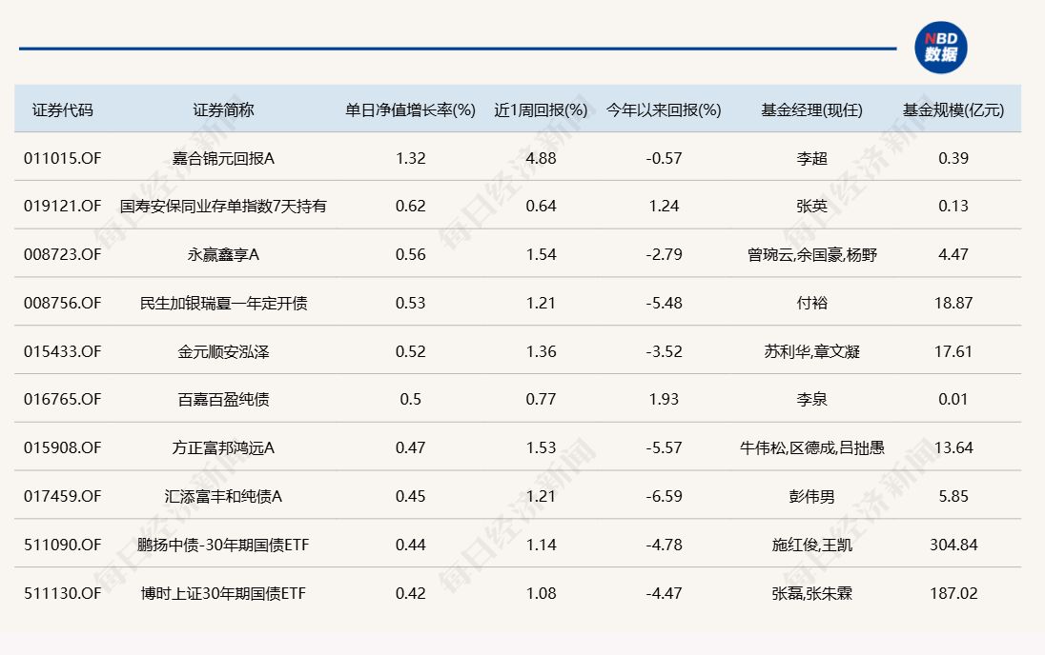Select fund name 国寿安保同业存单指数7天持有

(223, 207)
